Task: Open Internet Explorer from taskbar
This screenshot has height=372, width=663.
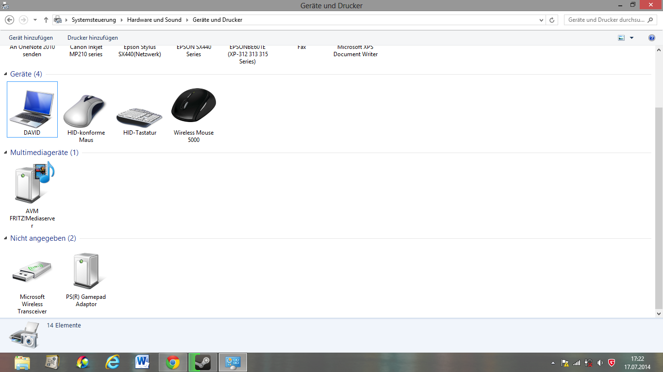Action: click(113, 362)
